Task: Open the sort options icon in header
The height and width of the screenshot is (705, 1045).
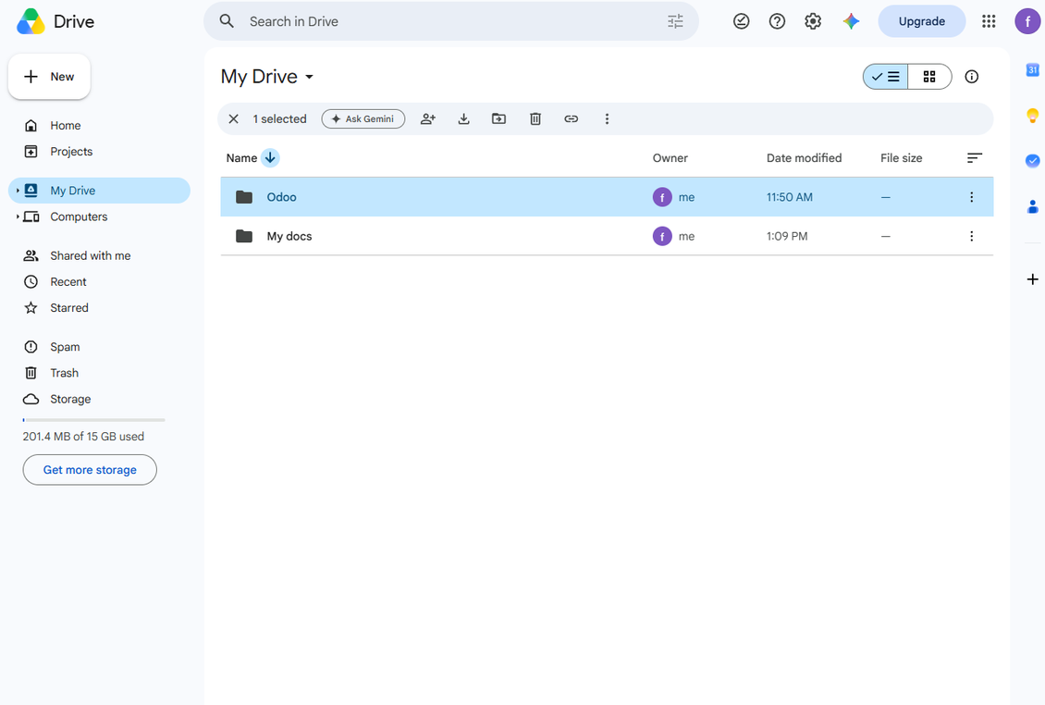Action: point(975,158)
